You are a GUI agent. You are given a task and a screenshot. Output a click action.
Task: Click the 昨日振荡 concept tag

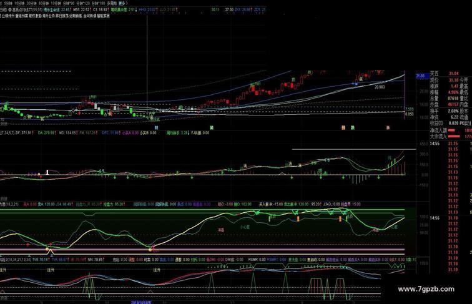pos(62,16)
